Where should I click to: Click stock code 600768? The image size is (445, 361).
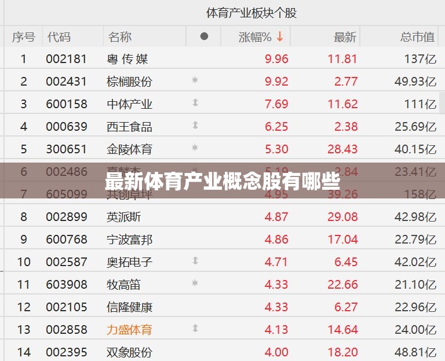click(x=67, y=240)
